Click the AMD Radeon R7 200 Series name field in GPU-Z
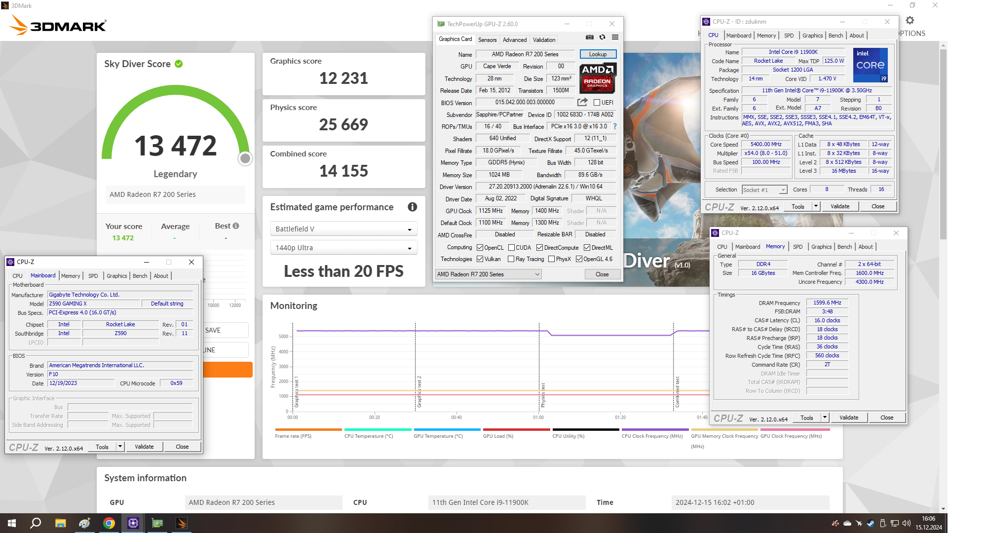The image size is (987, 533). coord(525,54)
